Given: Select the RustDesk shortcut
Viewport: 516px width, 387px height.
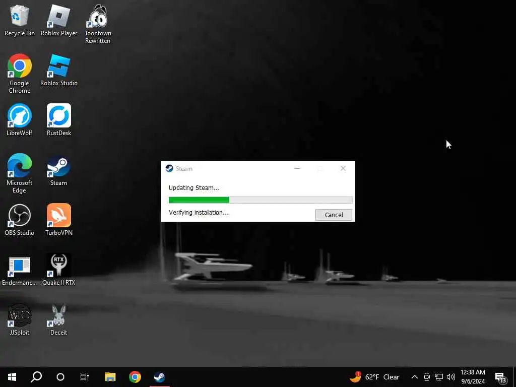Looking at the screenshot, I should pyautogui.click(x=59, y=120).
